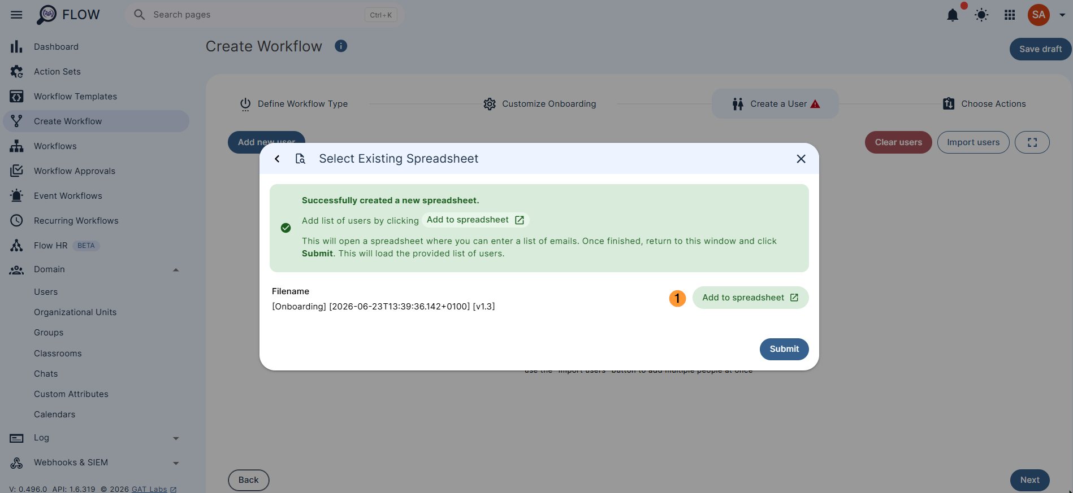Image resolution: width=1073 pixels, height=493 pixels.
Task: Go to Choose Actions step
Action: tap(984, 104)
